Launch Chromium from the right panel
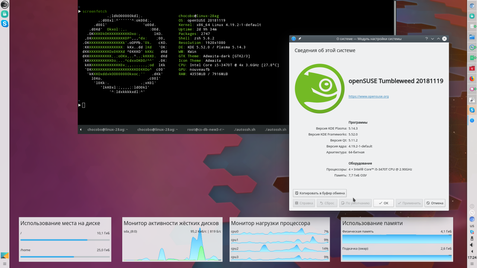The height and width of the screenshot is (268, 477). pyautogui.click(x=472, y=6)
